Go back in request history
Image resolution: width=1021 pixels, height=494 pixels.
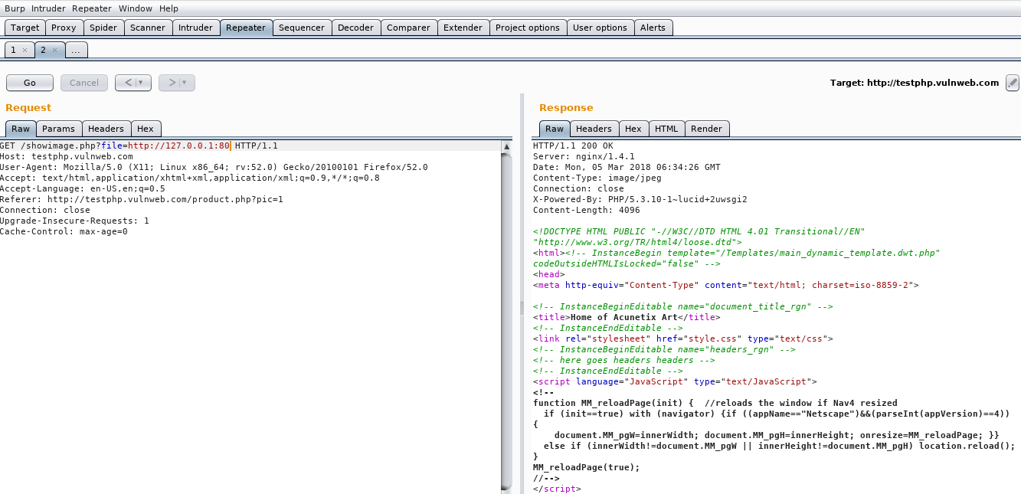127,83
